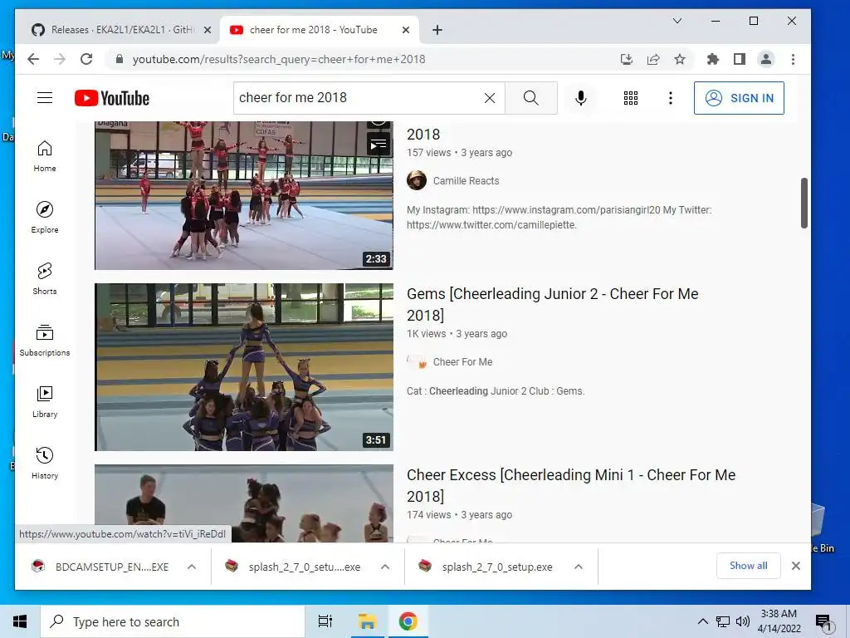Open the Cheer Excess Cheerleading Mini 1 title
The image size is (850, 638).
click(x=571, y=485)
